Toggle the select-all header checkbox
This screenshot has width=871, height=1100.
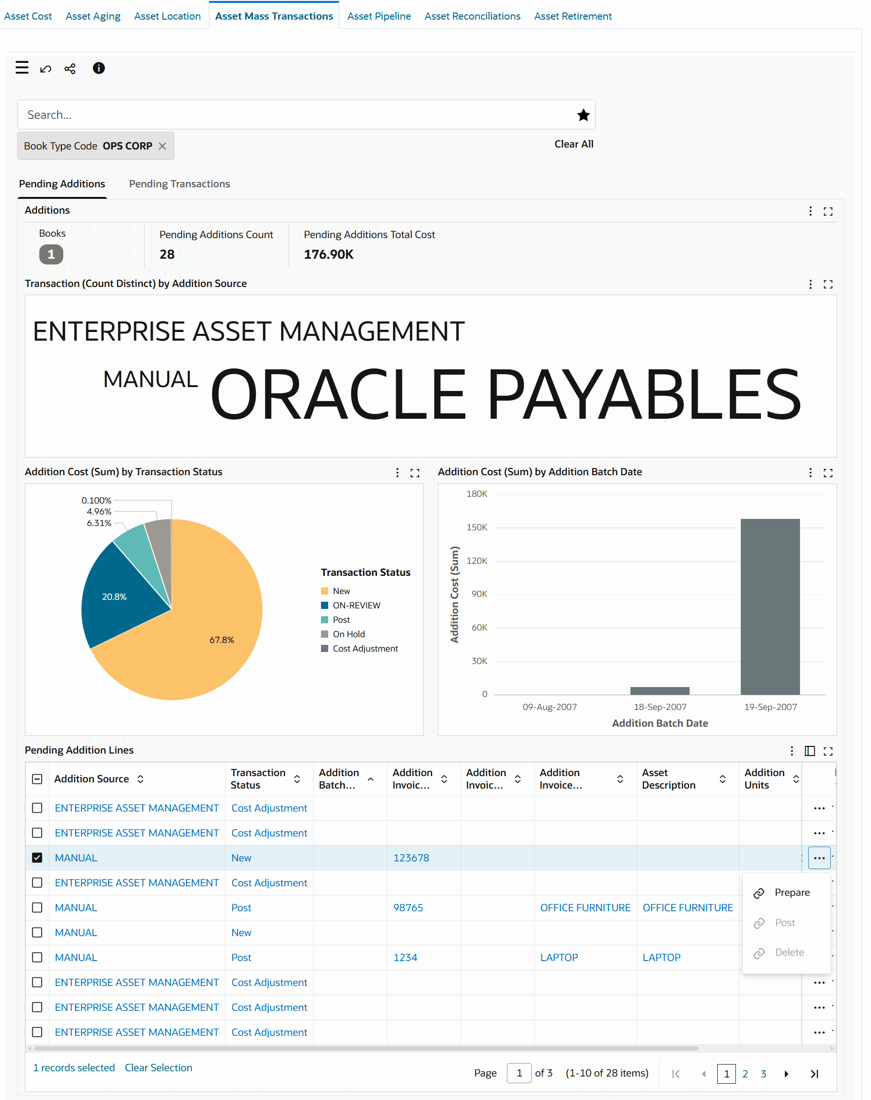[x=37, y=779]
